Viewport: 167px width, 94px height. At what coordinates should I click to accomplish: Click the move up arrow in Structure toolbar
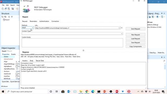pos(9,17)
